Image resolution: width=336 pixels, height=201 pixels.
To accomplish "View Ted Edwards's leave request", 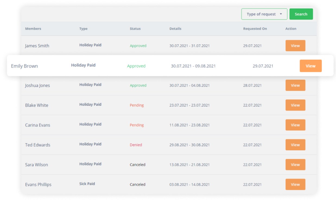I will tap(295, 145).
